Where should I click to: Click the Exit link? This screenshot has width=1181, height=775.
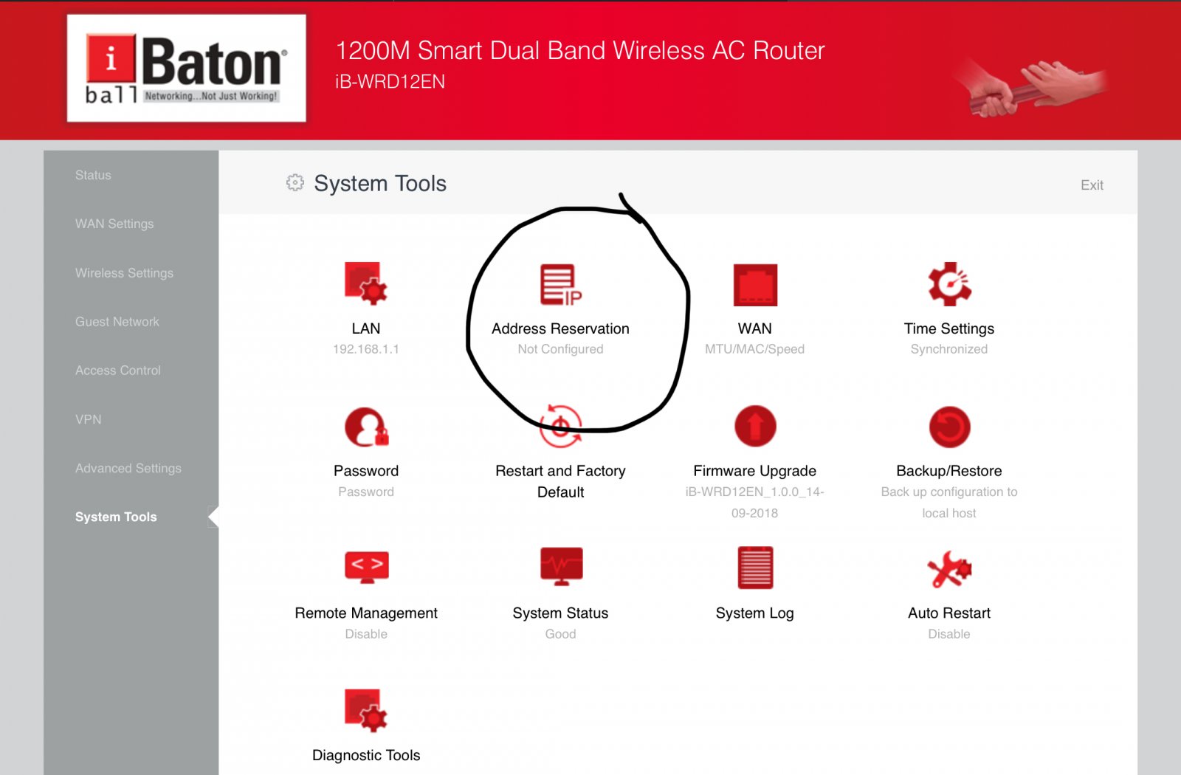[1092, 185]
